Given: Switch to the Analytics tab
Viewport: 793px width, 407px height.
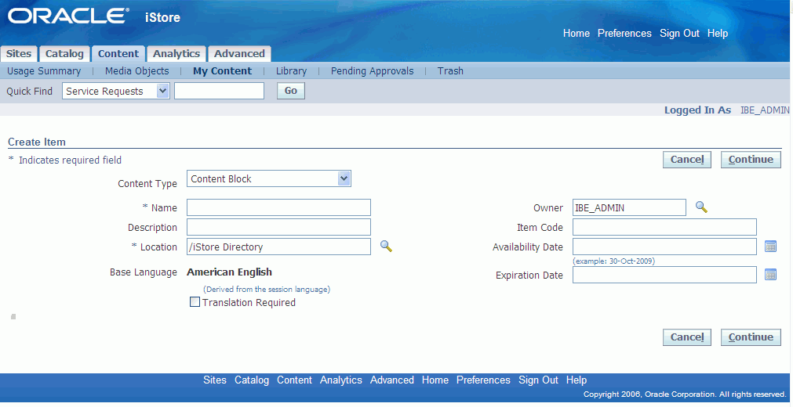Looking at the screenshot, I should pos(176,54).
